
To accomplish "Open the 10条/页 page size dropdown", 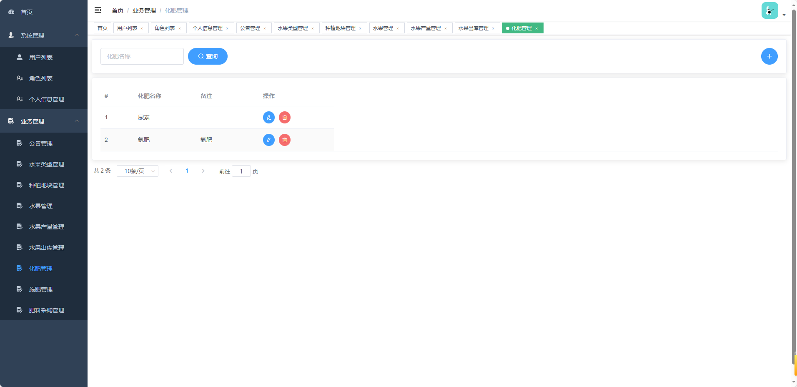I will (138, 171).
